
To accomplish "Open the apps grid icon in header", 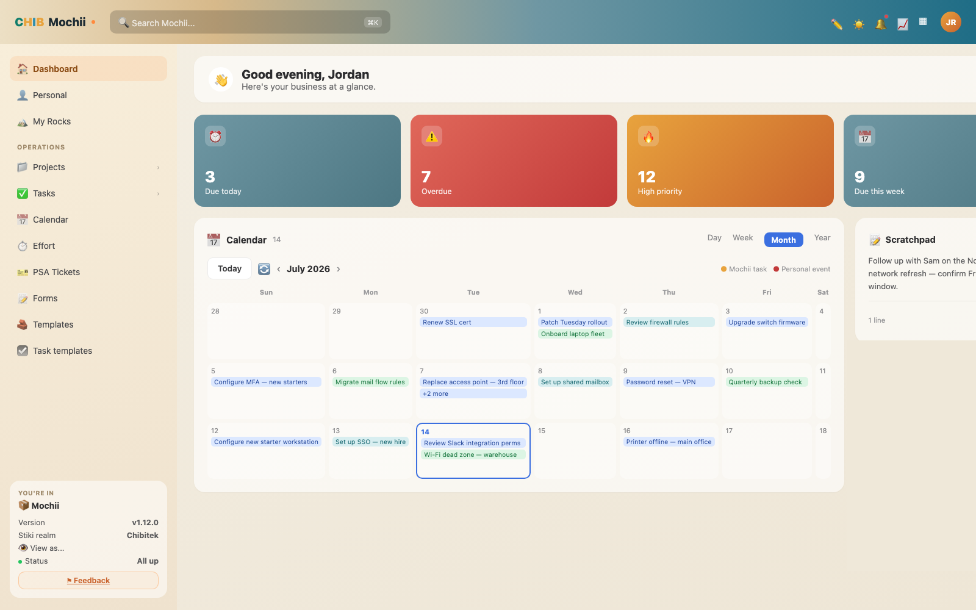I will pyautogui.click(x=923, y=21).
